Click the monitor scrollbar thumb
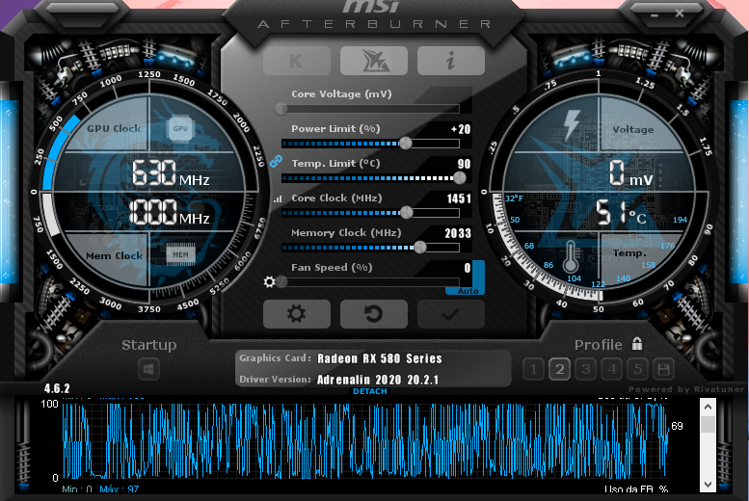The width and height of the screenshot is (749, 501). point(708,424)
